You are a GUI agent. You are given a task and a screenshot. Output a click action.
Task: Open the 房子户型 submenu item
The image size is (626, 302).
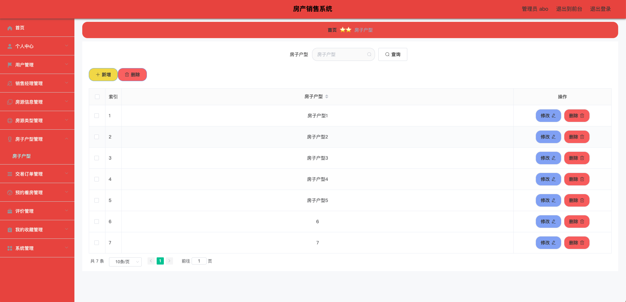pos(22,156)
